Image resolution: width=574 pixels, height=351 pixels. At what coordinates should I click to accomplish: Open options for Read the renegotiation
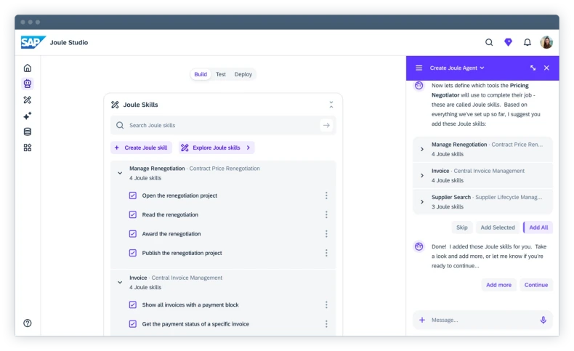pos(326,214)
